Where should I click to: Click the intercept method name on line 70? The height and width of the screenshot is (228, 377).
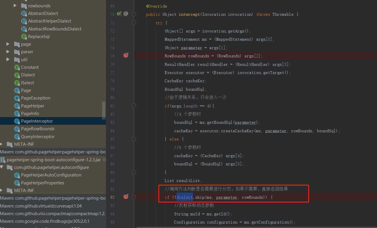click(189, 14)
